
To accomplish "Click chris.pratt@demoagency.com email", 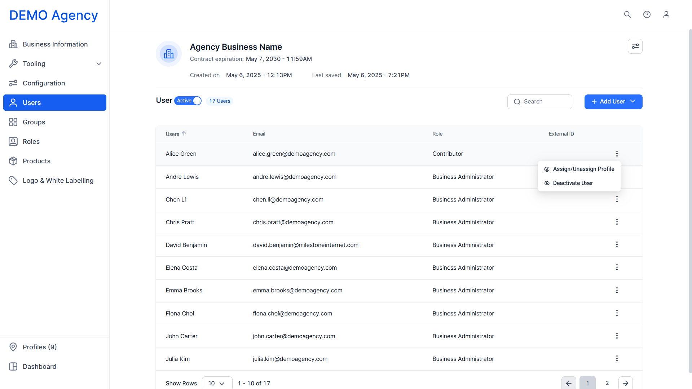I will pyautogui.click(x=293, y=222).
